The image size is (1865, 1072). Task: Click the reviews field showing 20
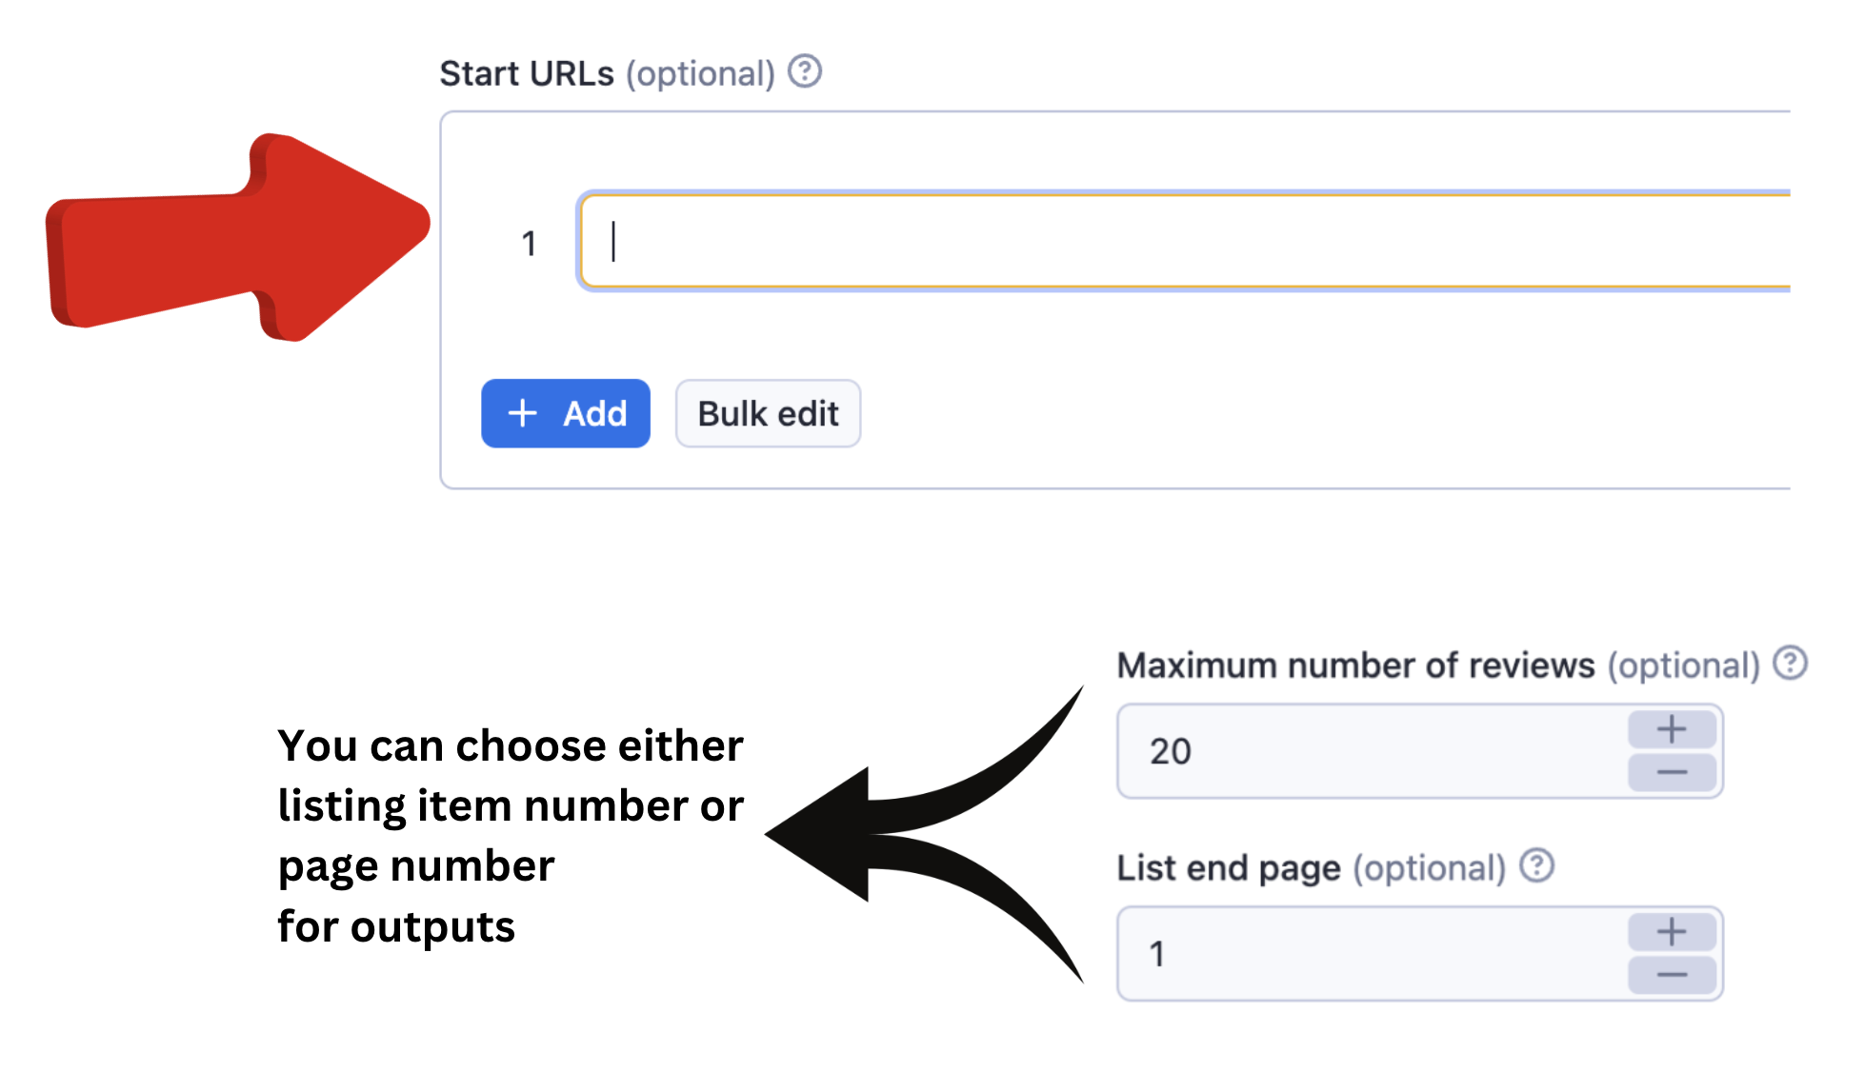tap(1372, 751)
